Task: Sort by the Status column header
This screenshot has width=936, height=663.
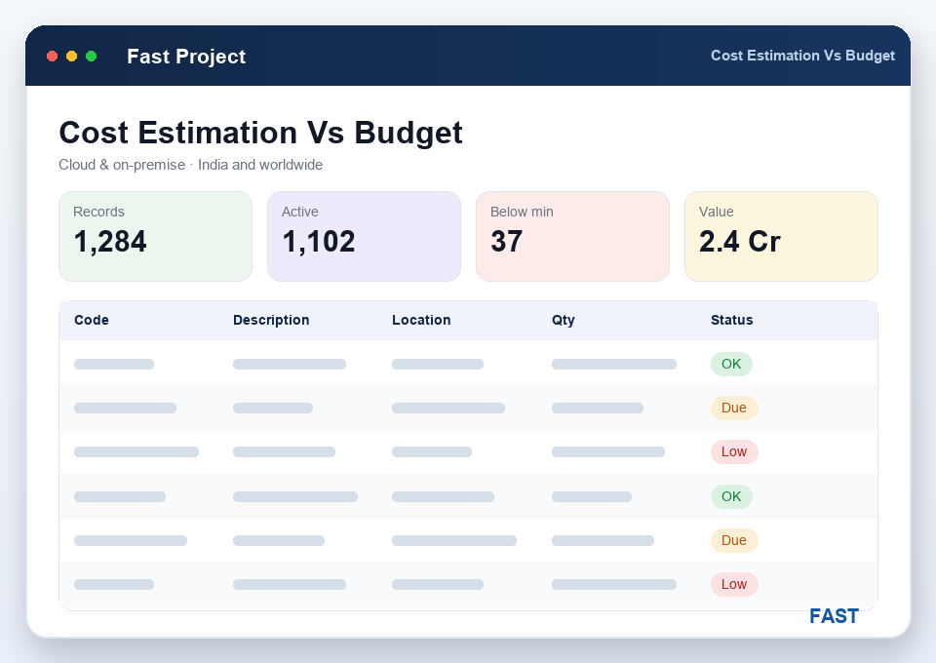Action: (x=732, y=320)
